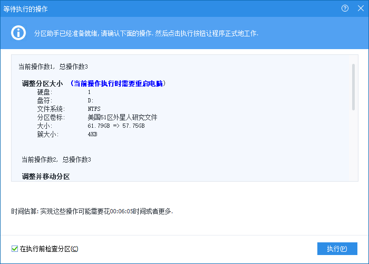The height and width of the screenshot is (264, 369).
Task: Click the 执行(P) button
Action: [x=337, y=249]
